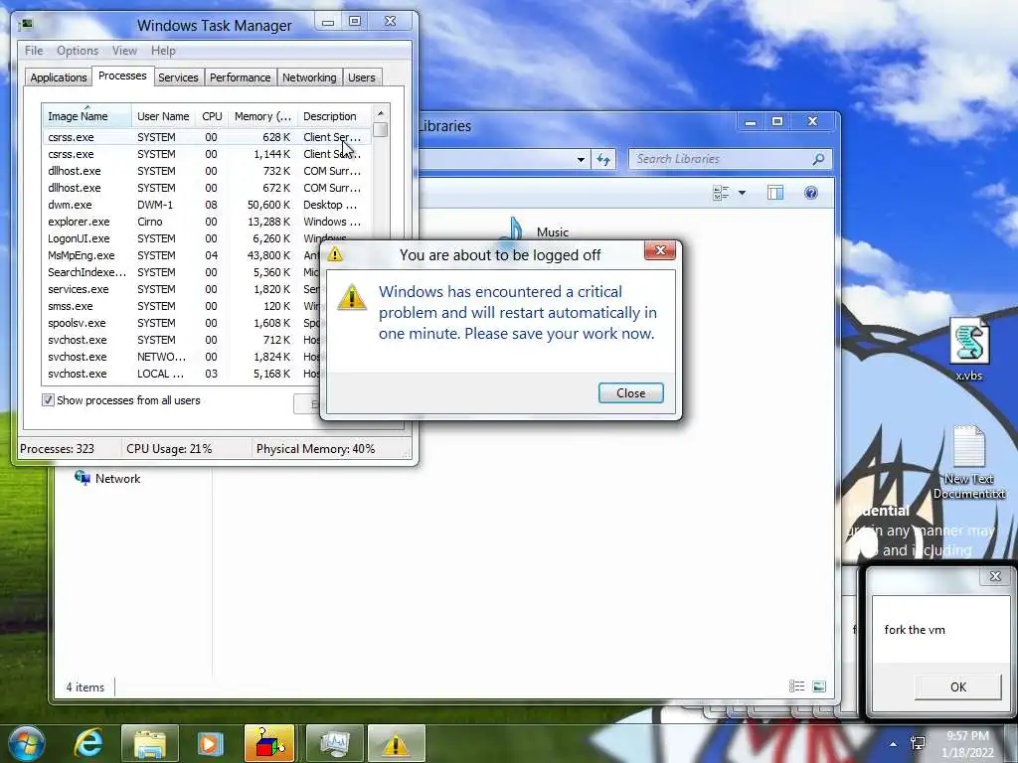Viewport: 1018px width, 763px height.
Task: Toggle Show processes from all users
Action: point(48,400)
